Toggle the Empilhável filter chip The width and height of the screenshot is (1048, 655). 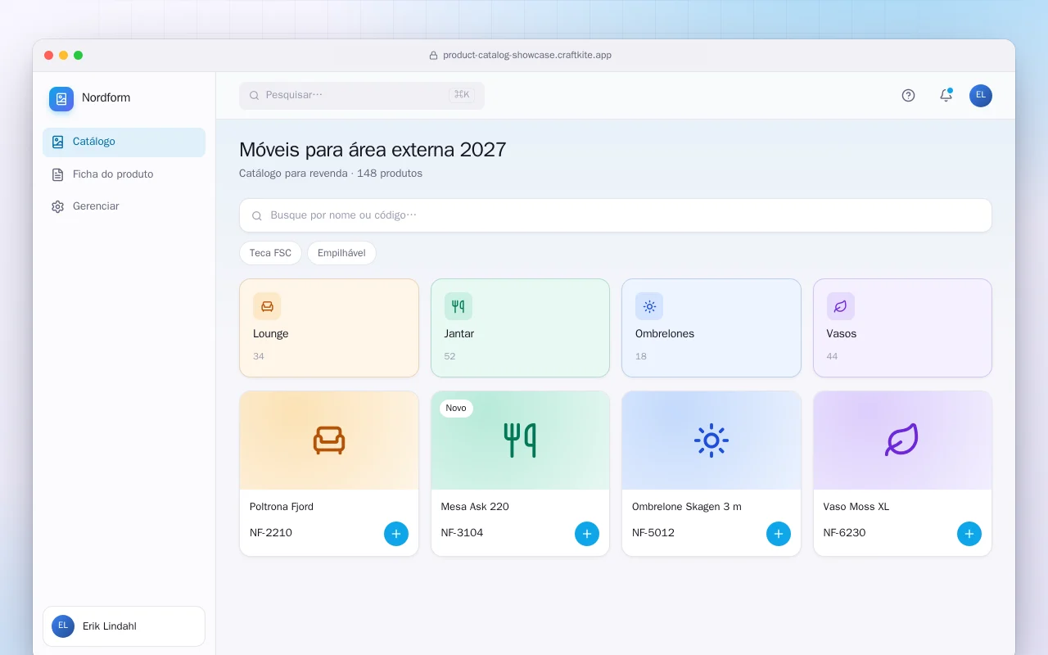click(x=341, y=253)
